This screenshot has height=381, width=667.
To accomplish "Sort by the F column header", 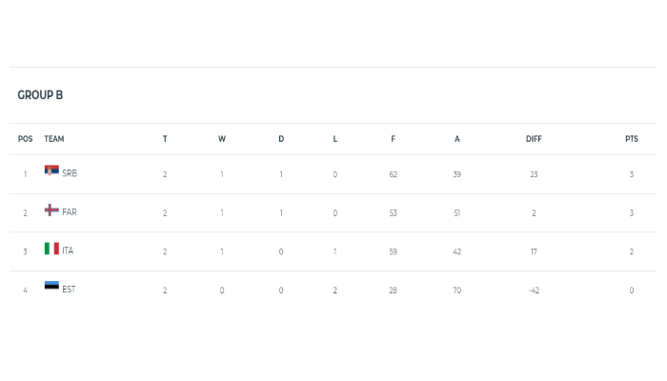I will [393, 139].
